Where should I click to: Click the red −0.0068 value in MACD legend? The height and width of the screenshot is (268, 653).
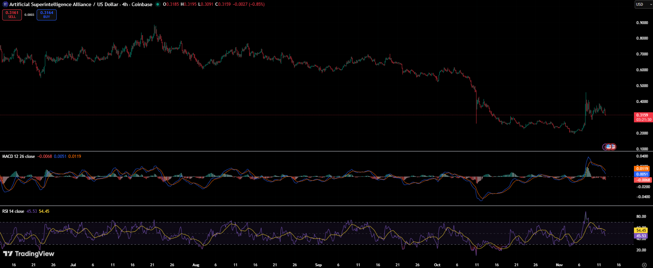pyautogui.click(x=45, y=156)
